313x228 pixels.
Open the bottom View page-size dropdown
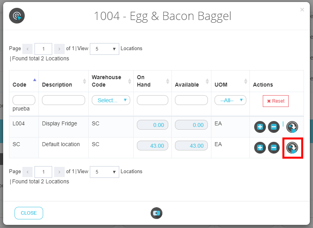point(104,172)
